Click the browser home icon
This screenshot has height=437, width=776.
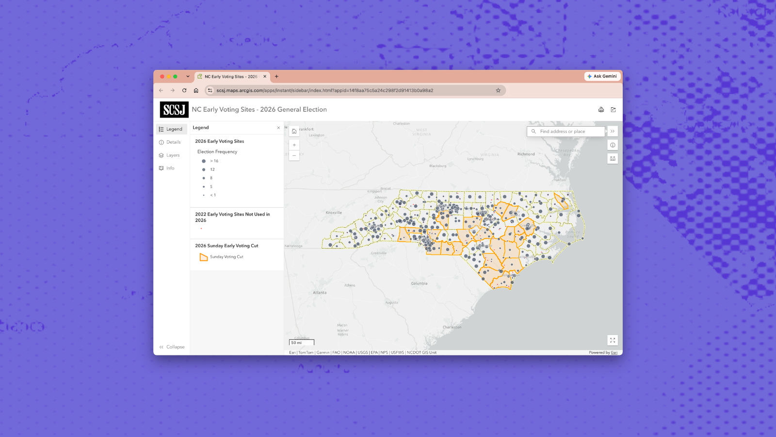tap(196, 90)
